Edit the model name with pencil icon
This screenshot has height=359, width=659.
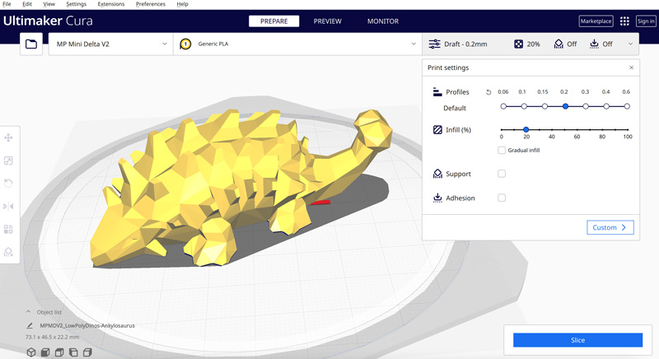pyautogui.click(x=30, y=325)
